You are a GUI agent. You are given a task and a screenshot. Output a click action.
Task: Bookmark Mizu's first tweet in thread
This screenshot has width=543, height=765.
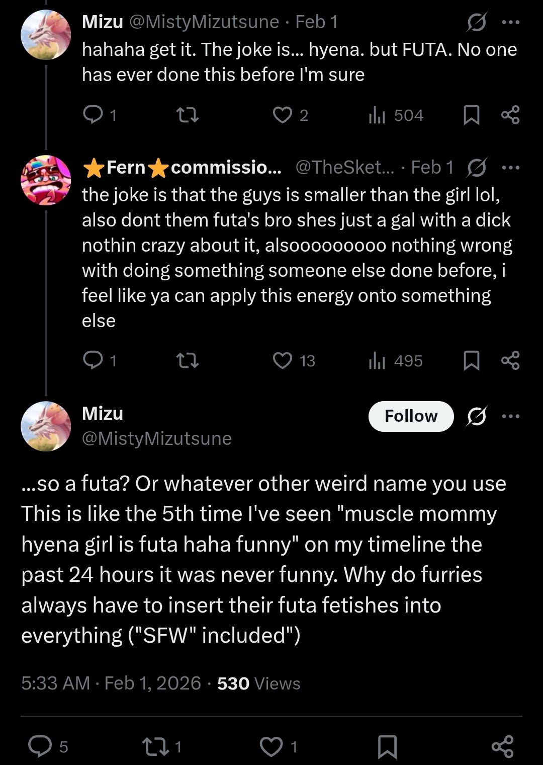click(x=471, y=115)
